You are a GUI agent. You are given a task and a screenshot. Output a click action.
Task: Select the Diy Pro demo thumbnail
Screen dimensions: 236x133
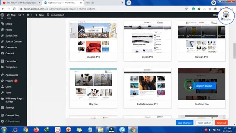coord(93,84)
